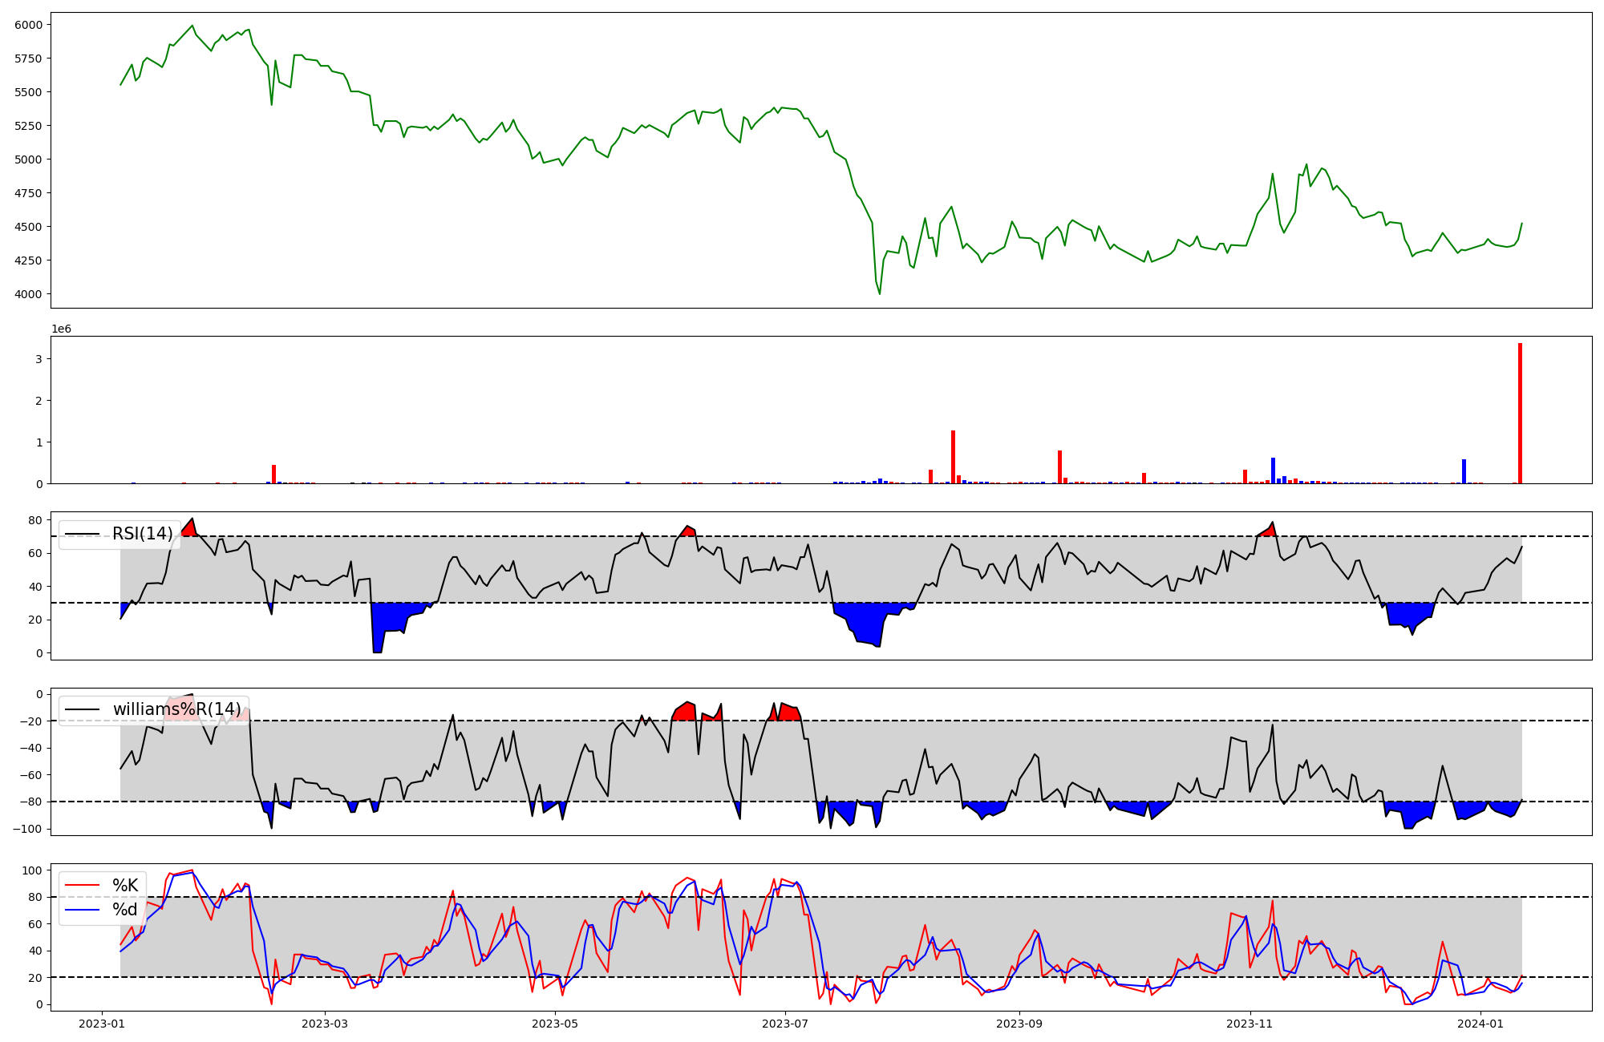
Task: Click the 2023-07 x-axis date label
Action: click(784, 1024)
